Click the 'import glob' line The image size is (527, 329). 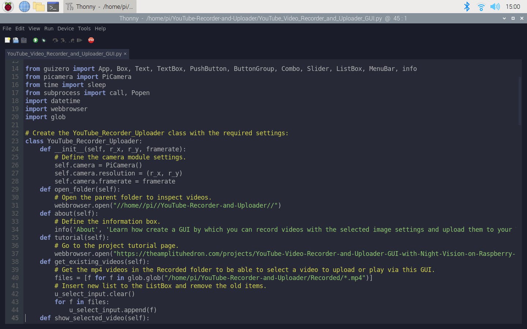(45, 117)
